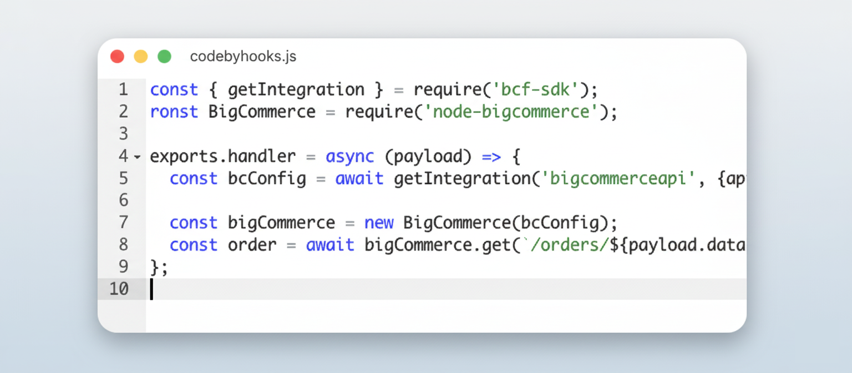Click line number 1 in the gutter

coord(123,89)
